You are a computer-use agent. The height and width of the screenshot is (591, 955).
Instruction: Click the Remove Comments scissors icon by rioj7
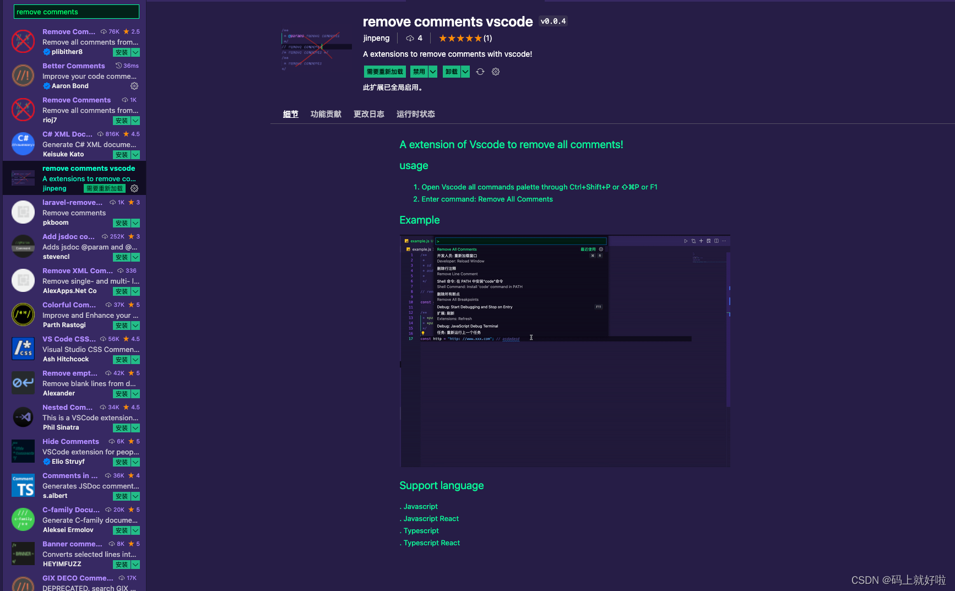(x=23, y=110)
